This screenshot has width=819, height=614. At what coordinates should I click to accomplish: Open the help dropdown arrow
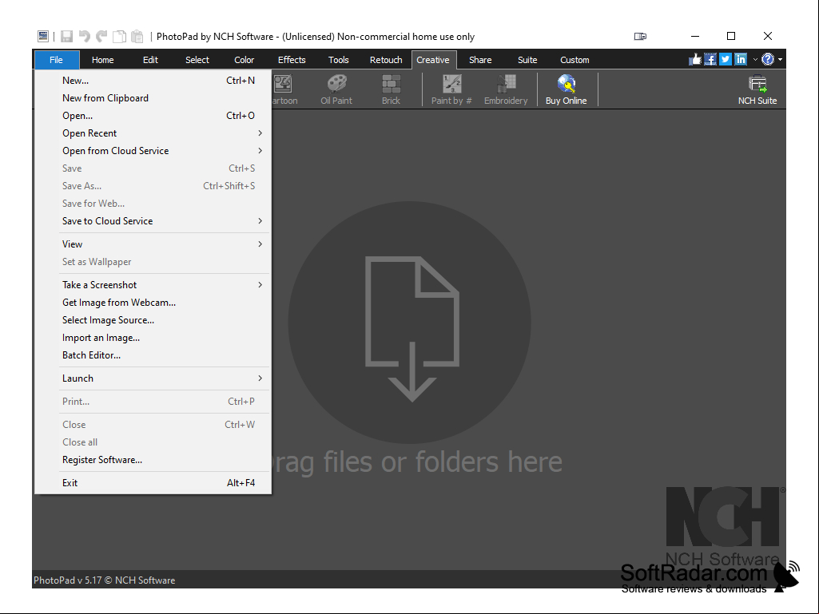(x=780, y=60)
